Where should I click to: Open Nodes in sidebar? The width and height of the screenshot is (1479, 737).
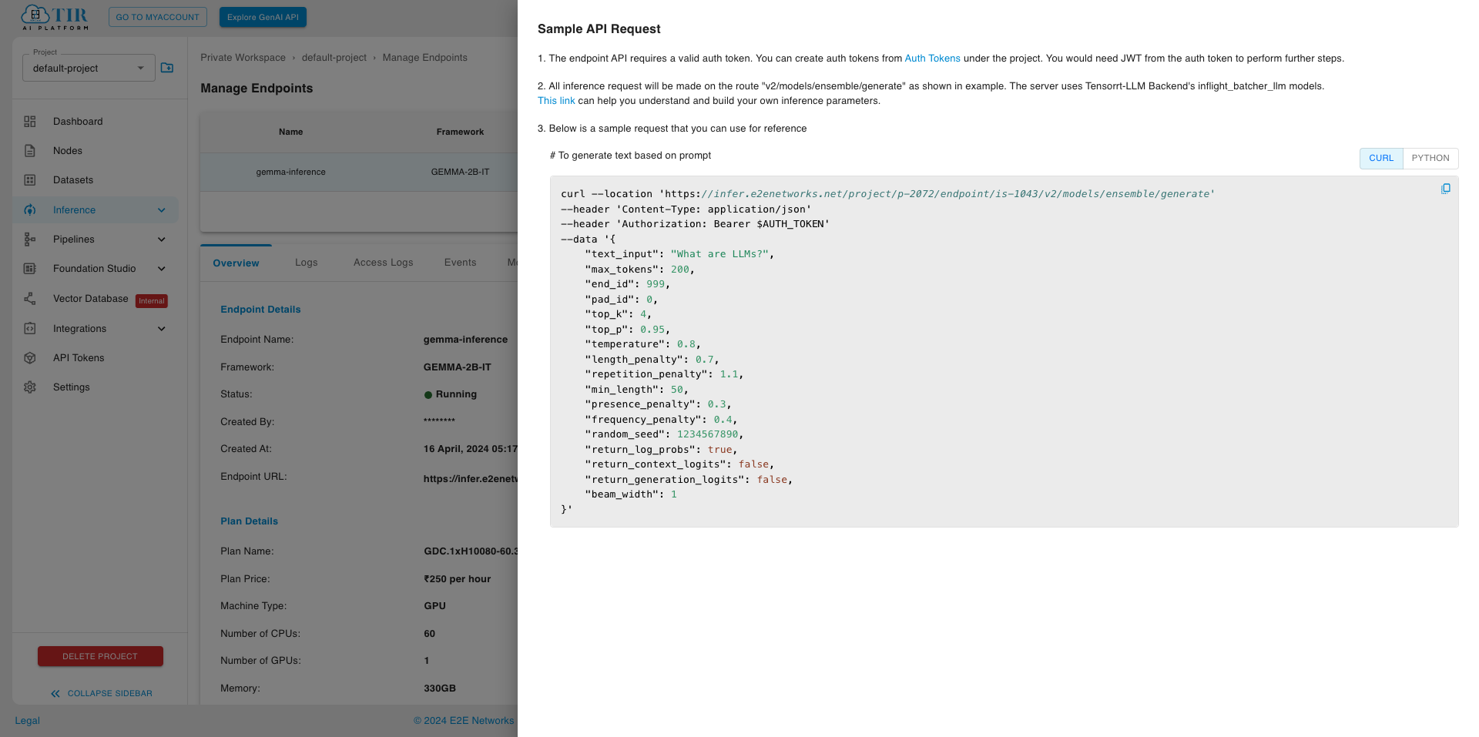click(x=68, y=151)
